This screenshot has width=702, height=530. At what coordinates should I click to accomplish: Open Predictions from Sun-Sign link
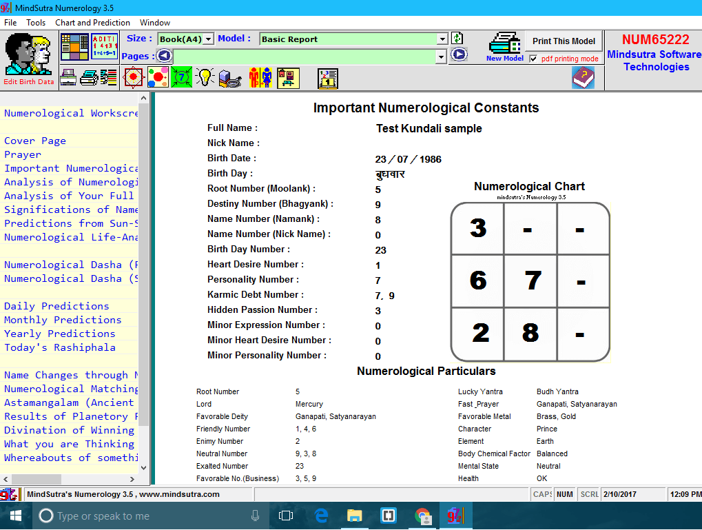[x=71, y=223]
